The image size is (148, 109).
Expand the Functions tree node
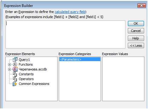(9, 64)
